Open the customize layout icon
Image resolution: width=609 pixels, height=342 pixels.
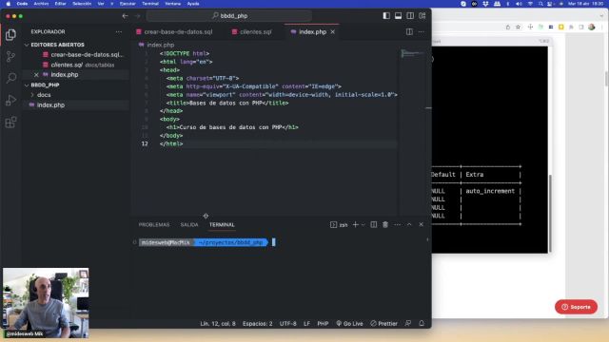[x=422, y=16]
